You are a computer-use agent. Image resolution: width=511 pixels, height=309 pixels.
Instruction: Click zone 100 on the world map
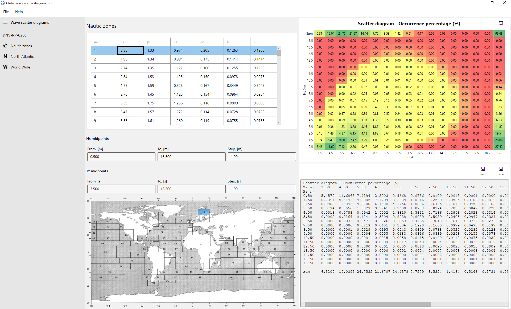click(x=259, y=277)
